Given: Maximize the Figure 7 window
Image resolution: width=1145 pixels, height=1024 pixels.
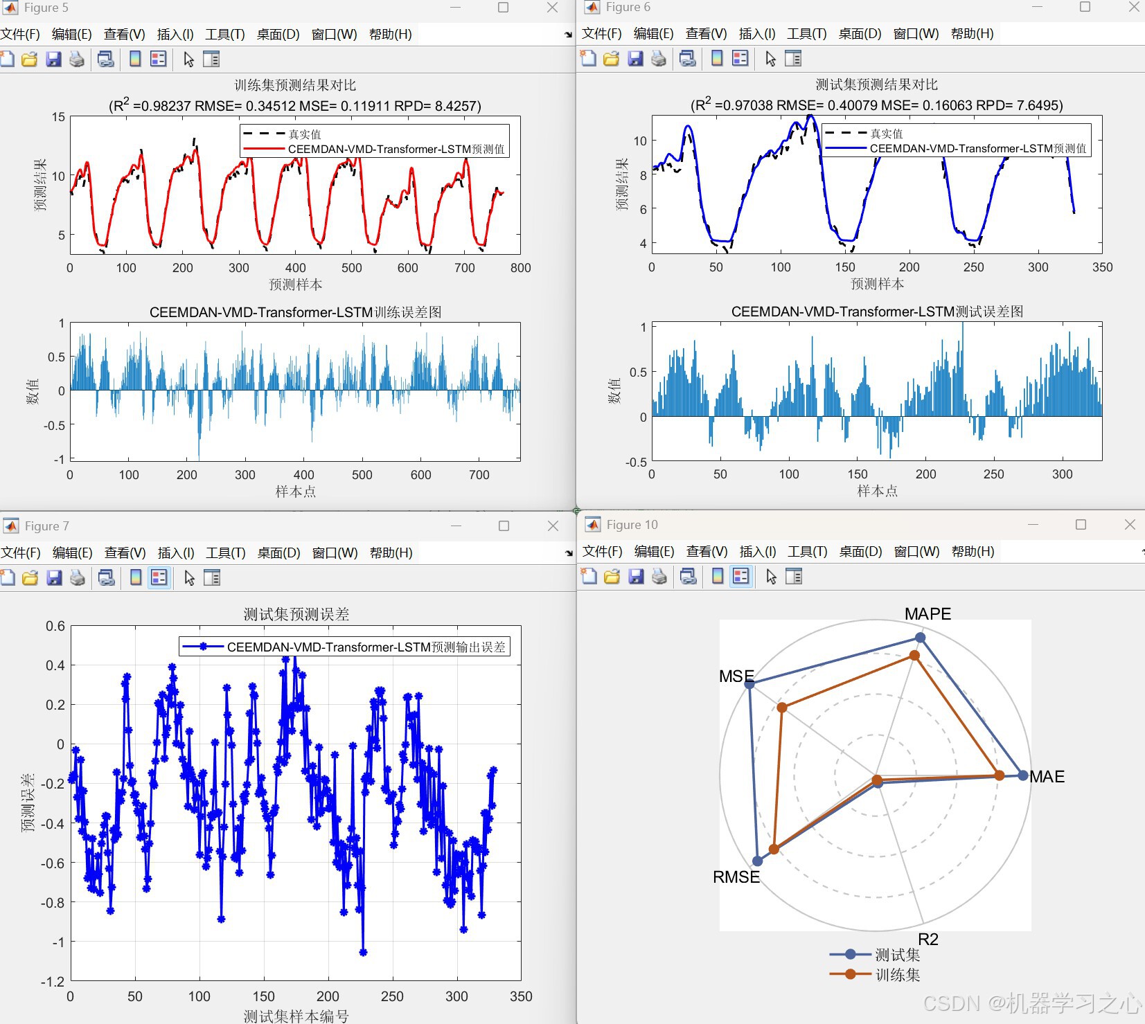Looking at the screenshot, I should [x=504, y=526].
